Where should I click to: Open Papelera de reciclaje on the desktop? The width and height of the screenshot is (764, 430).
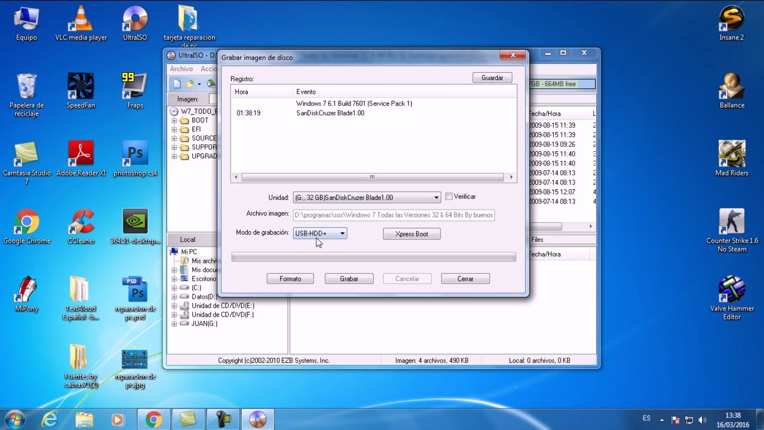[x=27, y=94]
